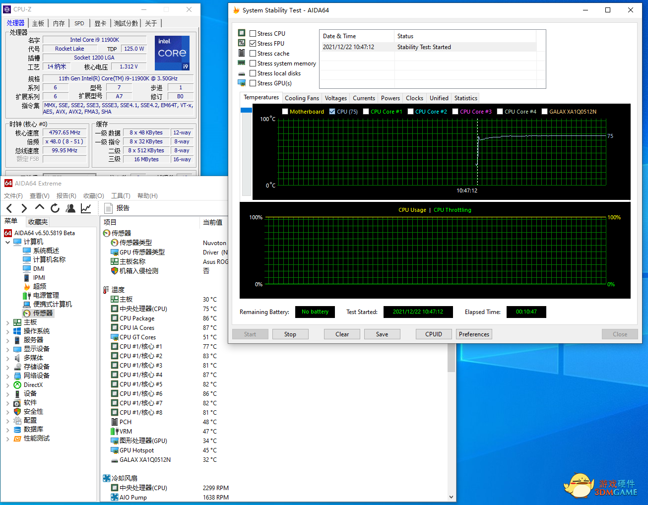Click the Stress CPU chip icon
This screenshot has height=505, width=648.
[x=242, y=33]
